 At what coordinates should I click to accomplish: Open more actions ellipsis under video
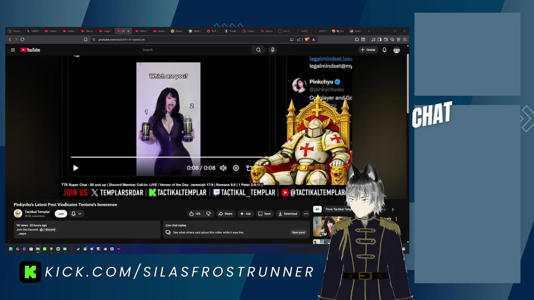[306, 214]
